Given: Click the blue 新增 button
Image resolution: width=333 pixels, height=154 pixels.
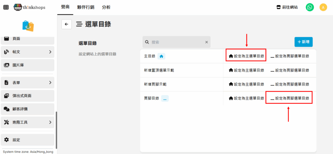Looking at the screenshot, I should pyautogui.click(x=303, y=42).
